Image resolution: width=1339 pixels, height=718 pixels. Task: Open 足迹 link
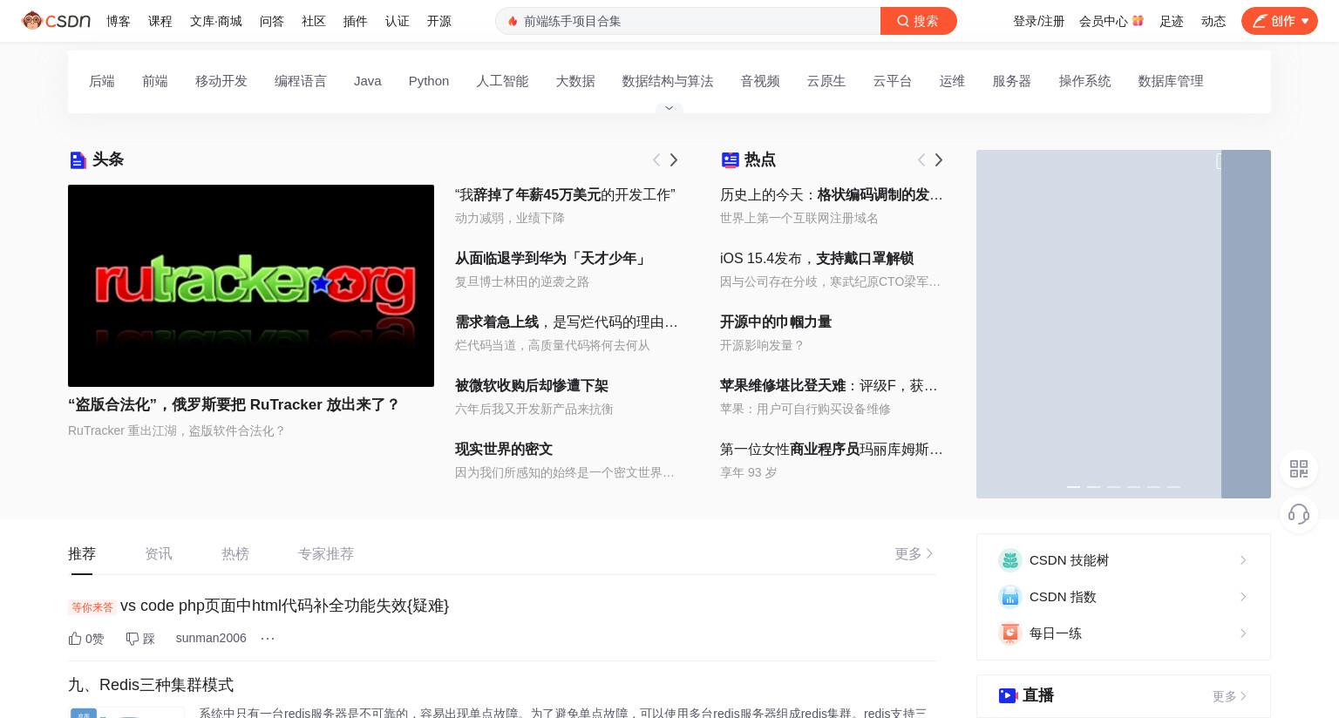(1172, 21)
